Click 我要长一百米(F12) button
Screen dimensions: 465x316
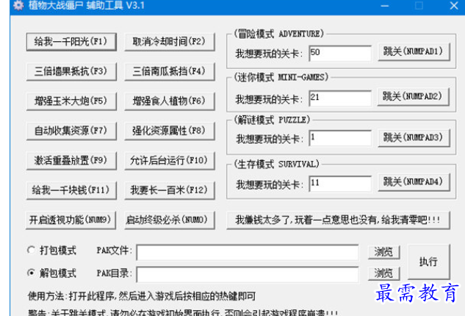[x=170, y=190]
